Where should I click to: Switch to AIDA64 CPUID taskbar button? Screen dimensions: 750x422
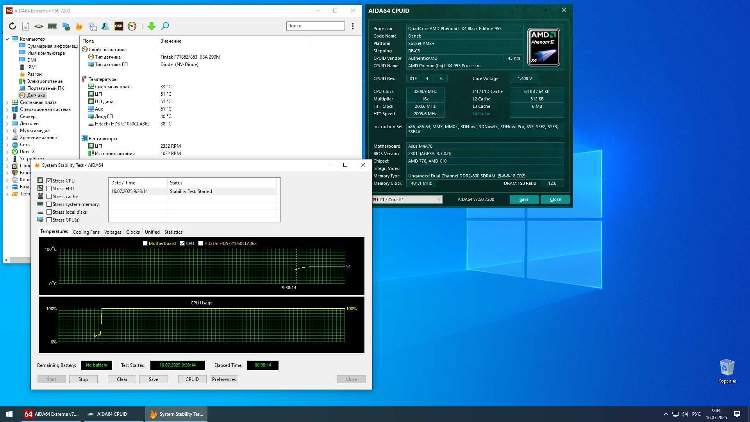pos(112,414)
